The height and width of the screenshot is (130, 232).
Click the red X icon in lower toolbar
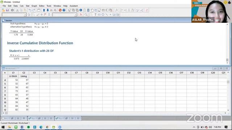click(x=81, y=14)
